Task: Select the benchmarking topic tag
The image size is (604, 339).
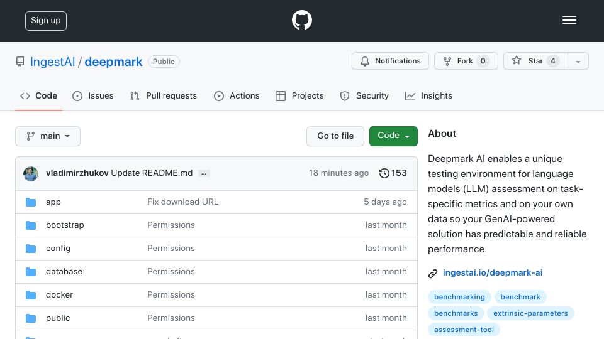Action: pos(459,297)
